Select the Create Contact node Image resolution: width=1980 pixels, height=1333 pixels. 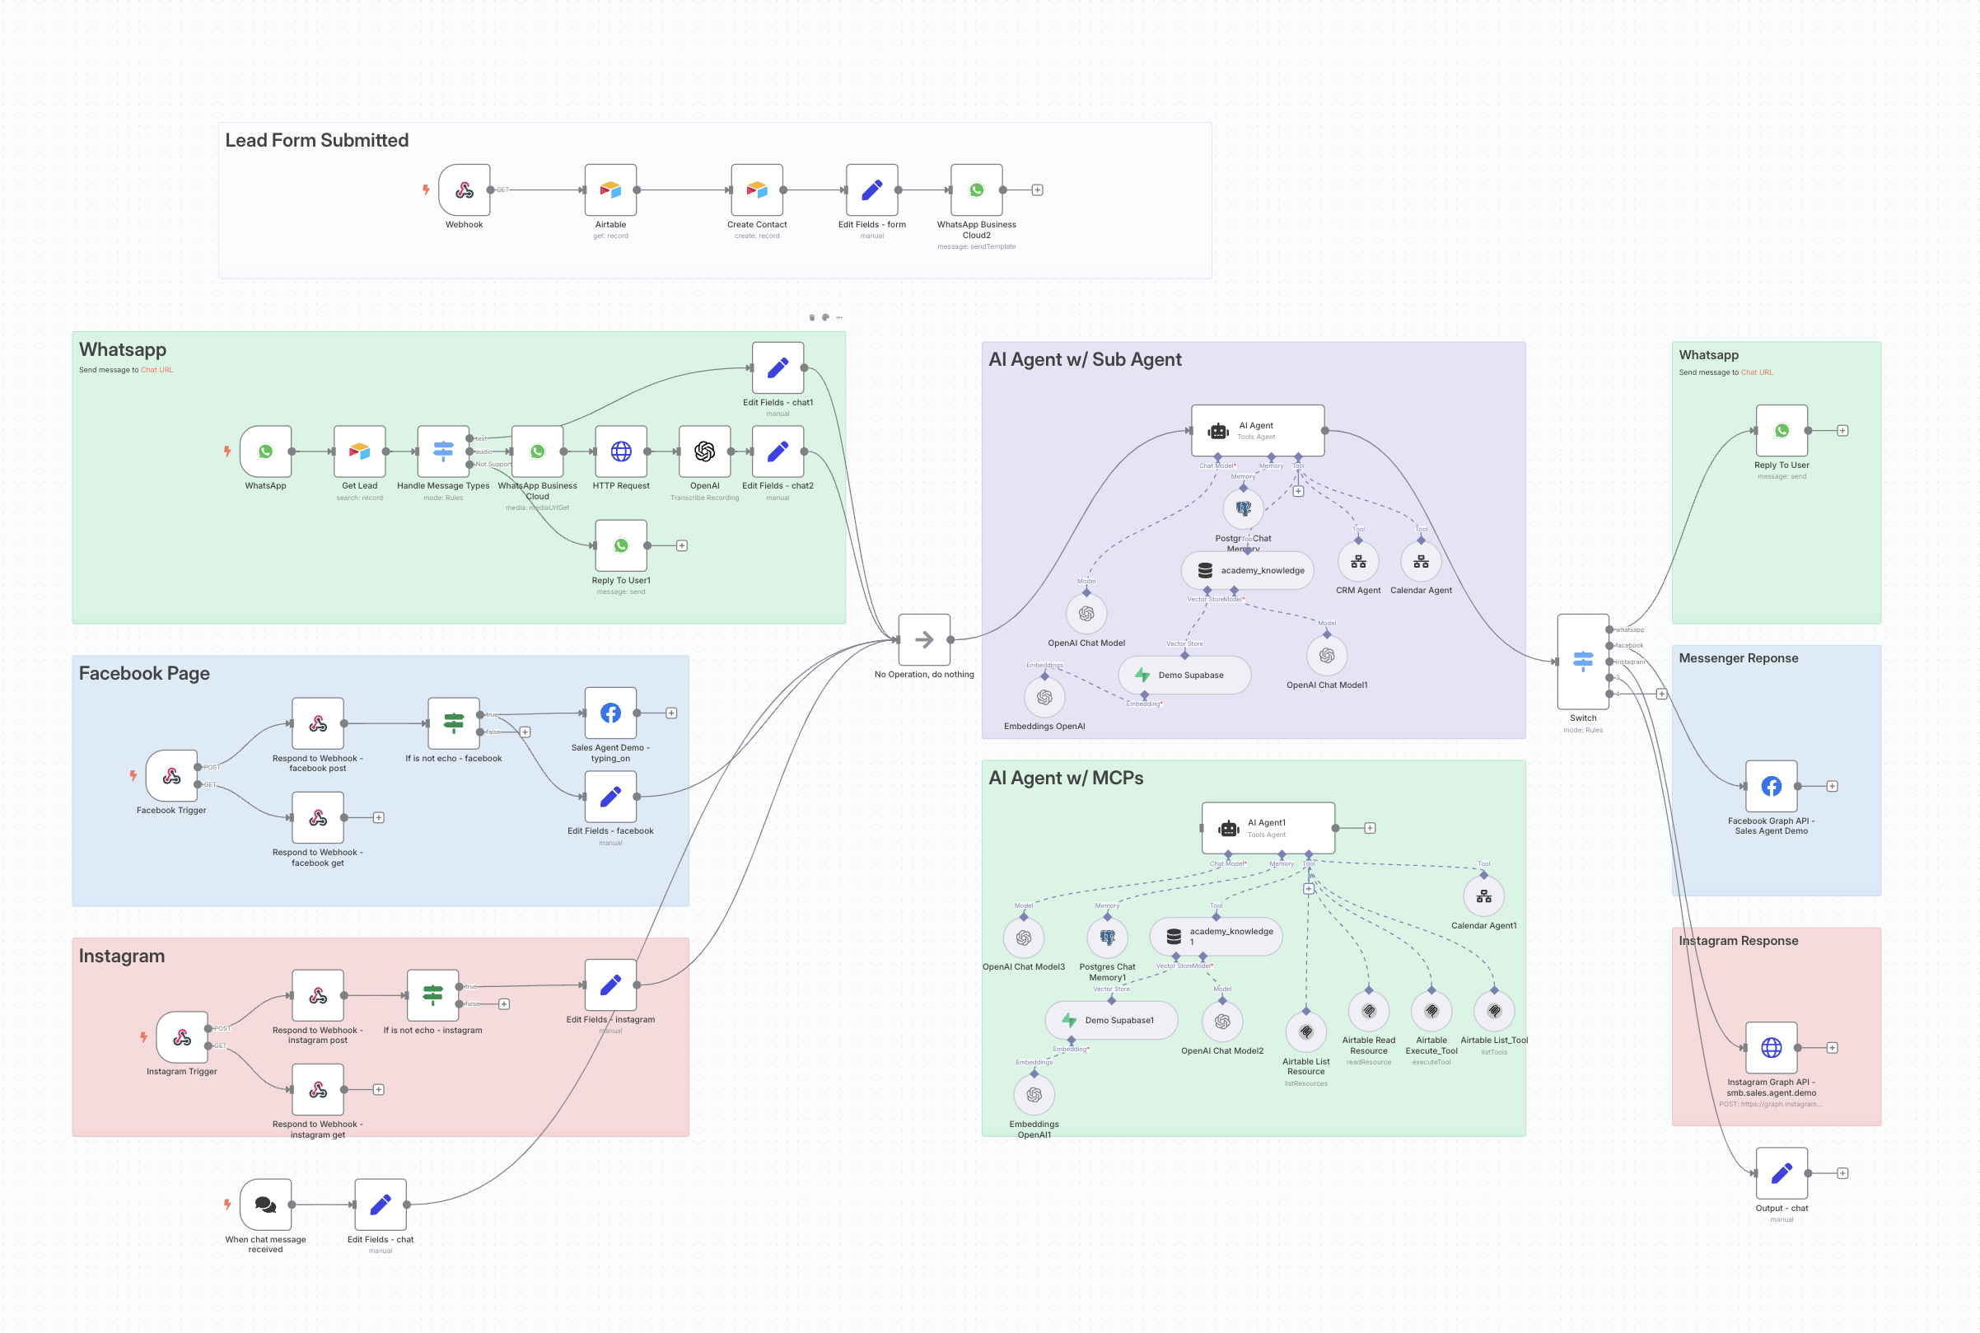point(757,190)
